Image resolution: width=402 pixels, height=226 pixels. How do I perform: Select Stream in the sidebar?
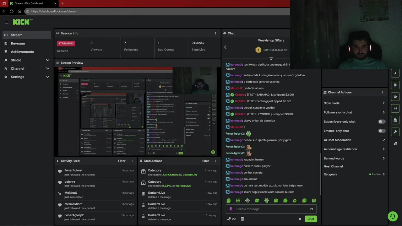(x=27, y=35)
